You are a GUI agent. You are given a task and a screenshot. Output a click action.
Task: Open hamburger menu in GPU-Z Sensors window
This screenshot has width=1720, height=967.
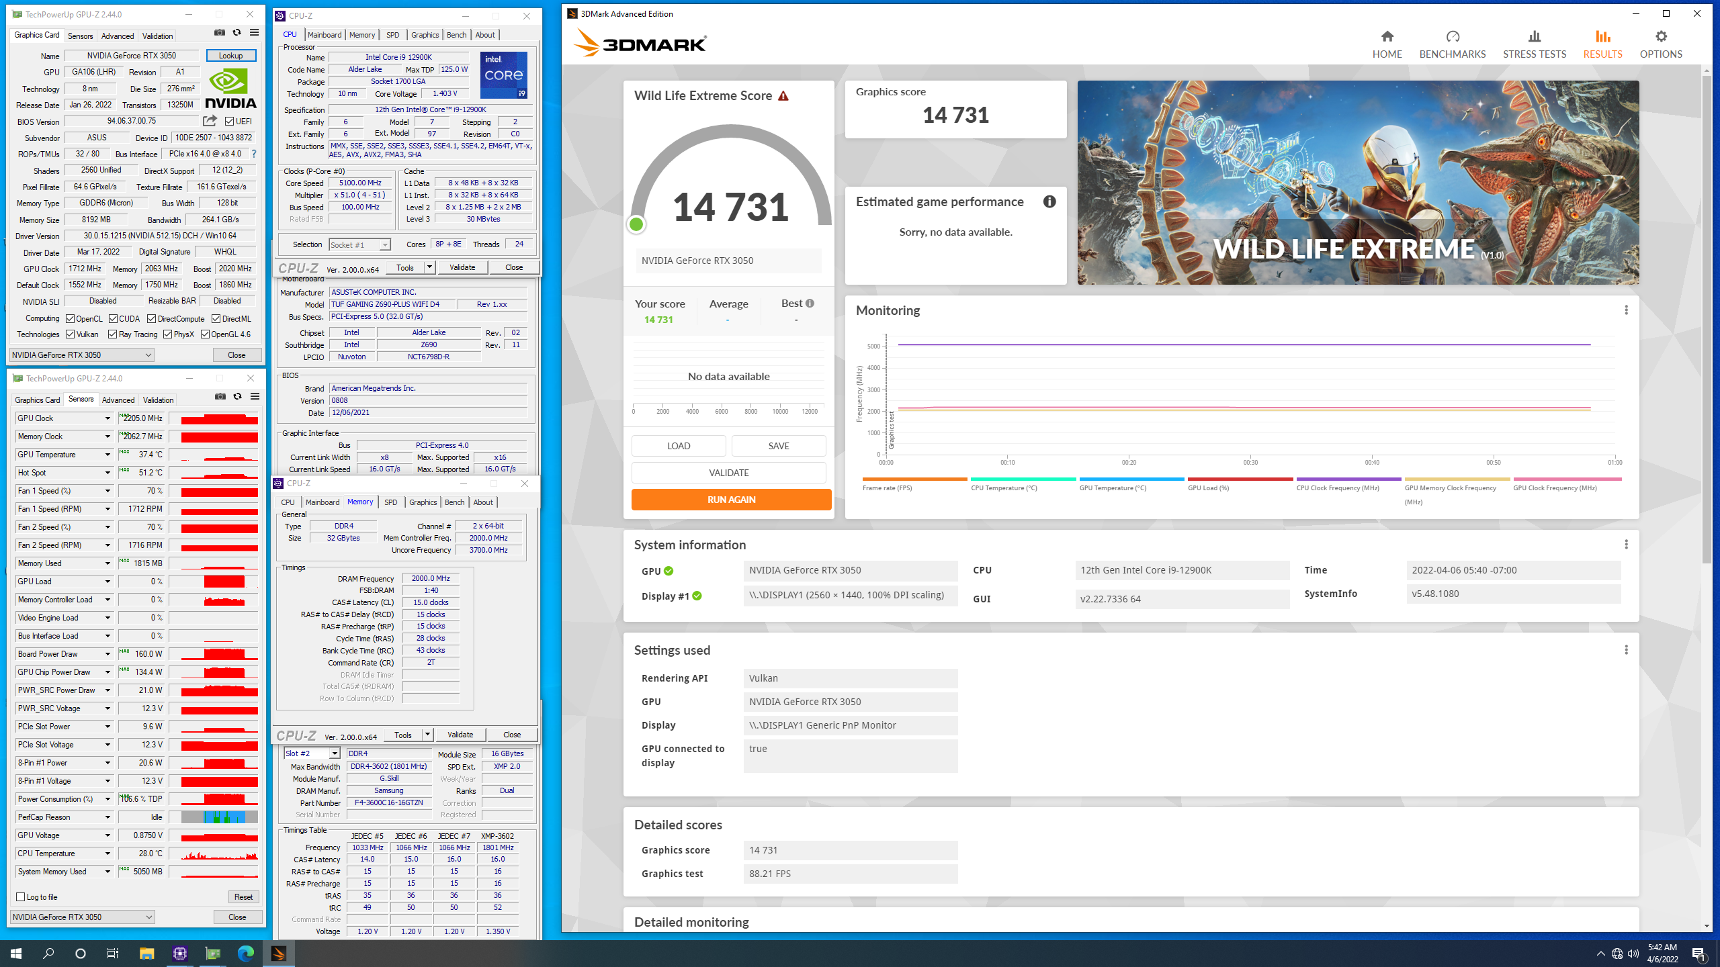[255, 396]
